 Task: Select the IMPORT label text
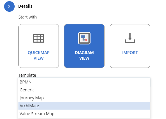click(130, 53)
